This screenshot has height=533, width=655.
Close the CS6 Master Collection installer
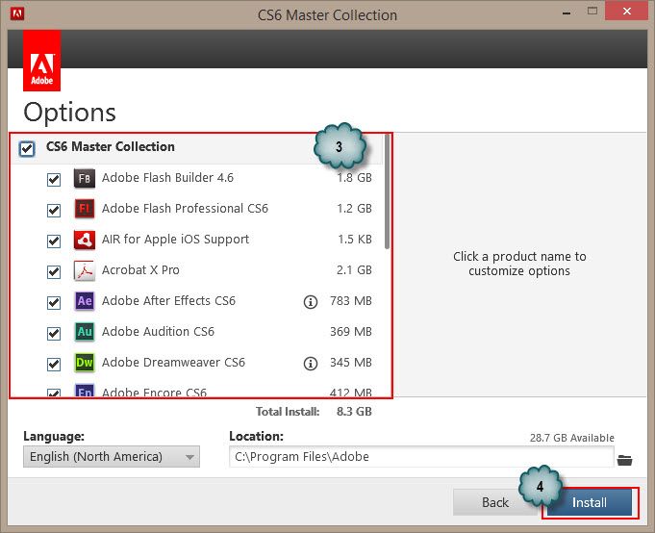pos(626,12)
